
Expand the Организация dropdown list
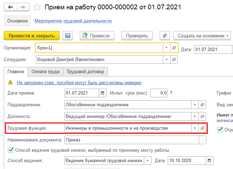(166, 48)
